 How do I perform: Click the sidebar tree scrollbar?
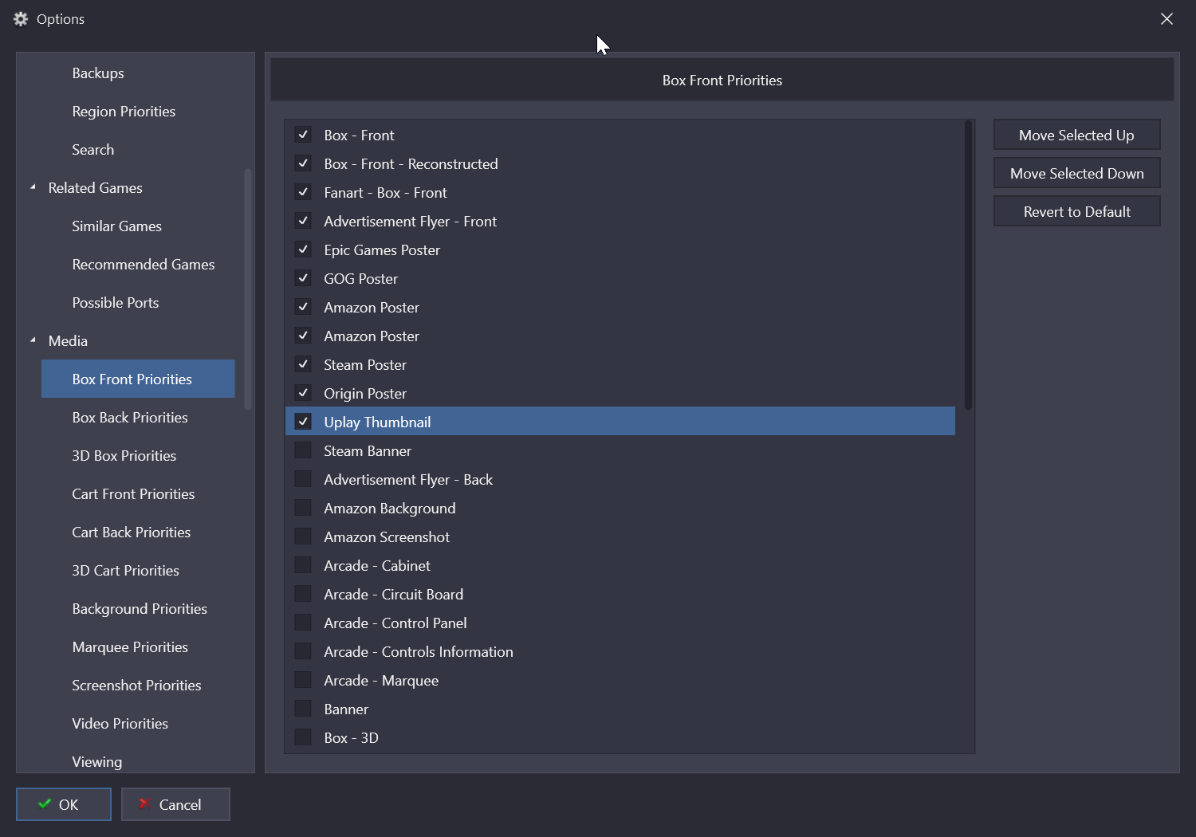tap(248, 289)
